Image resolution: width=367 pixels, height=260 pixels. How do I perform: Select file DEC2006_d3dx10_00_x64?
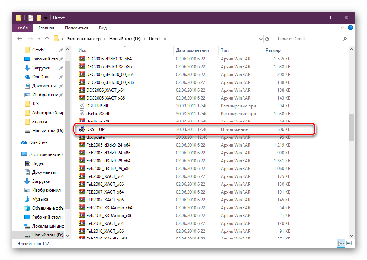click(110, 75)
